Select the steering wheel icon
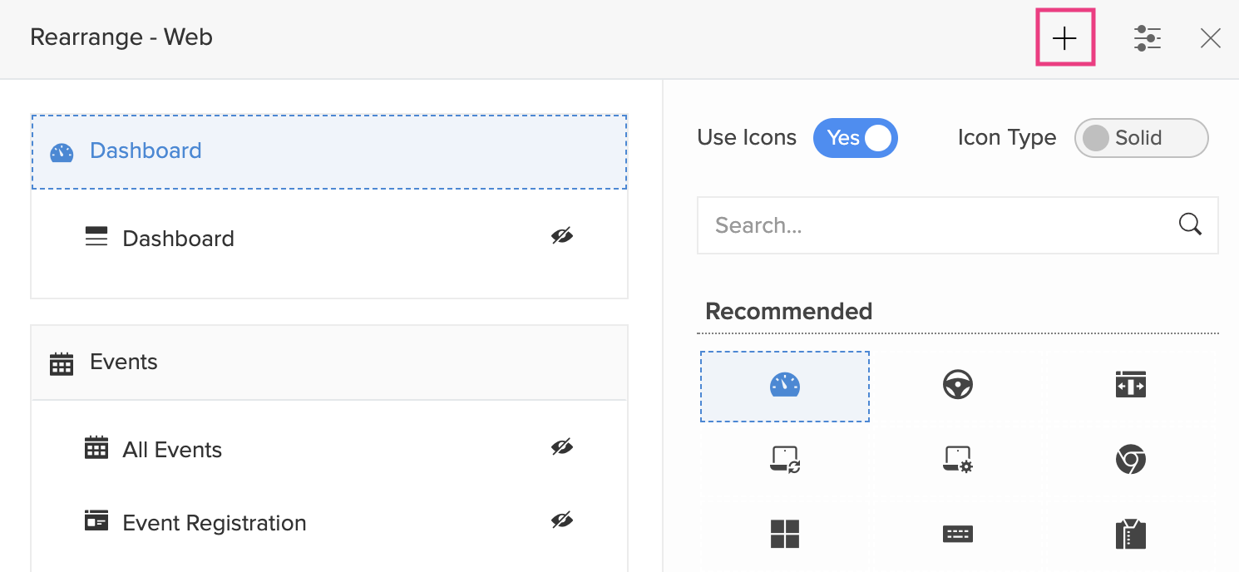 click(x=958, y=385)
